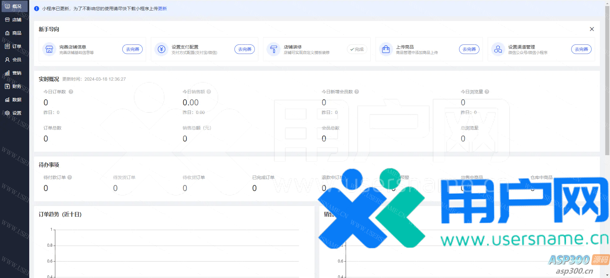This screenshot has height=278, width=610.
Task: Click the 财务 finance sidebar icon
Action: coord(7,86)
